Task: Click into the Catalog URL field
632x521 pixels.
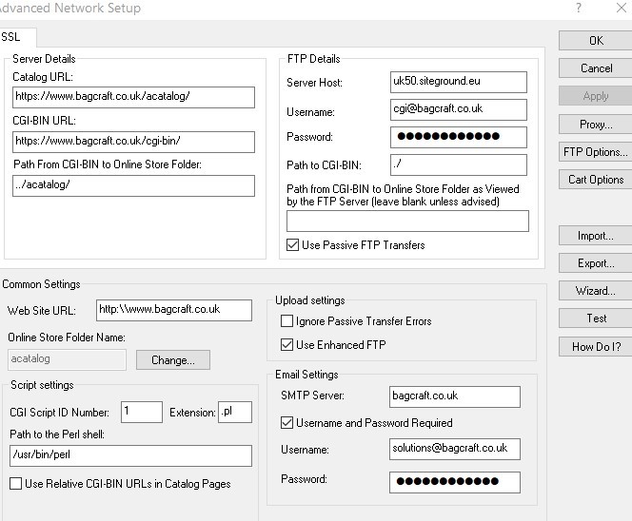Action: point(133,97)
